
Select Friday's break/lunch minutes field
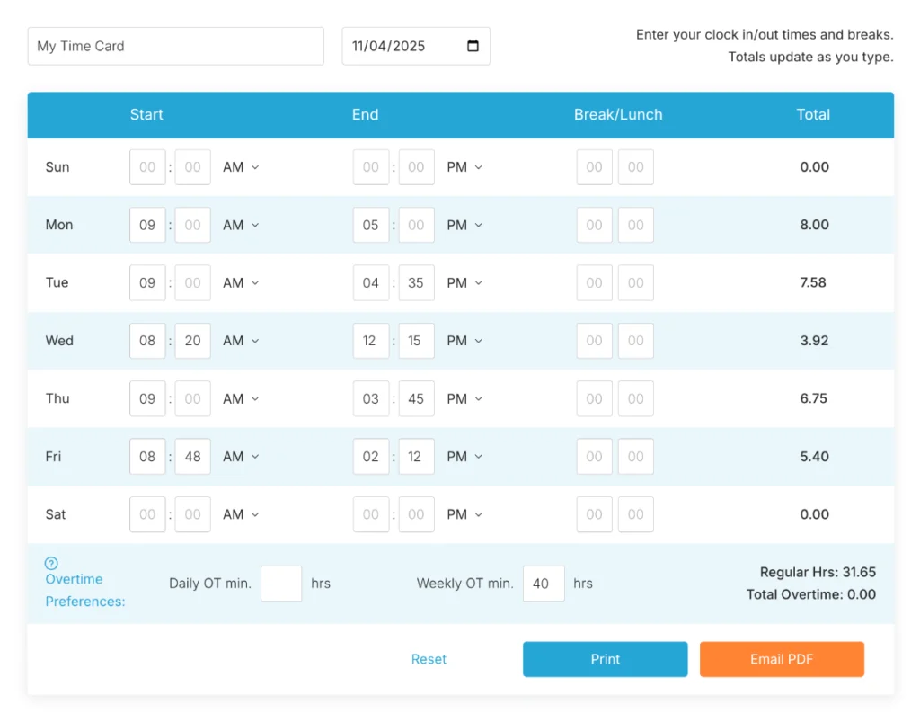pos(636,457)
